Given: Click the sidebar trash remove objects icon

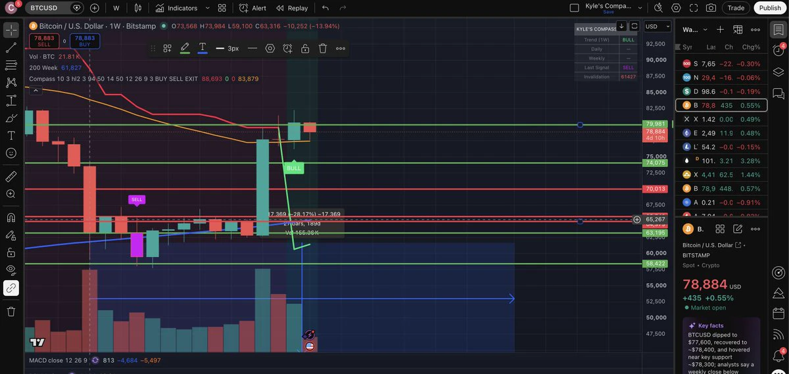Looking at the screenshot, I should pyautogui.click(x=11, y=312).
